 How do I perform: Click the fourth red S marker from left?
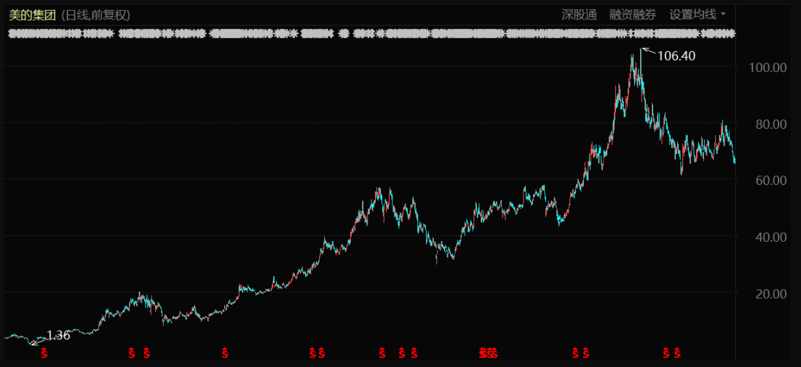click(x=224, y=353)
